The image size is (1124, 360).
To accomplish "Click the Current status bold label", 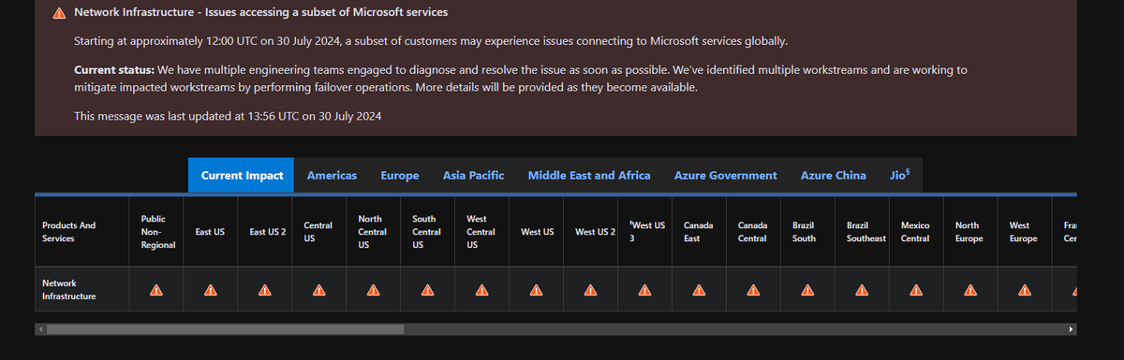I will 114,70.
